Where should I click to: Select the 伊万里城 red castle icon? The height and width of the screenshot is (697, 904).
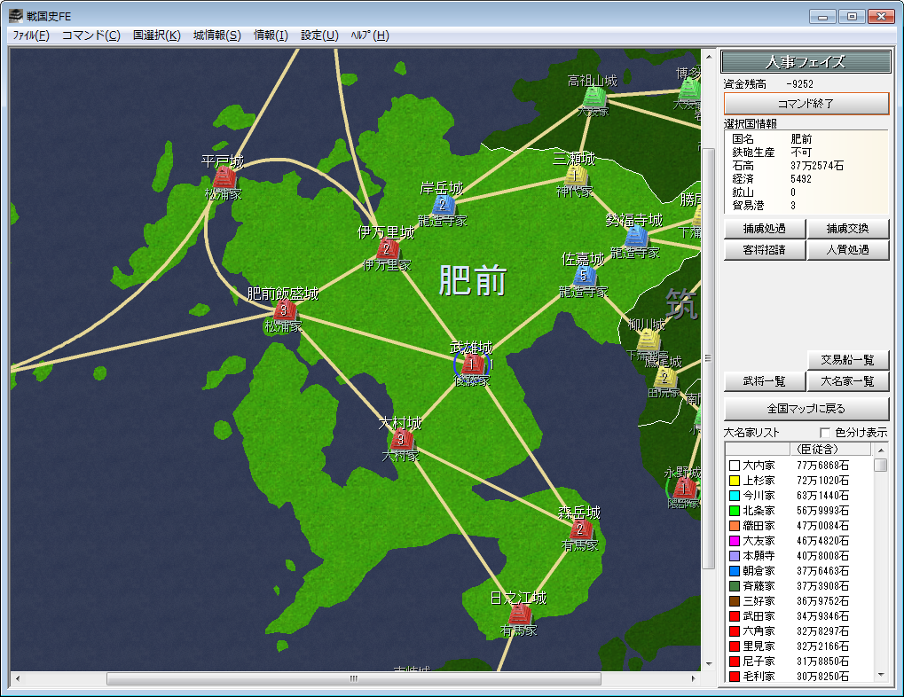pos(387,249)
